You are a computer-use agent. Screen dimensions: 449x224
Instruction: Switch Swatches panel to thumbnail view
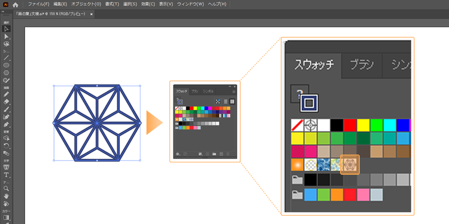232,101
